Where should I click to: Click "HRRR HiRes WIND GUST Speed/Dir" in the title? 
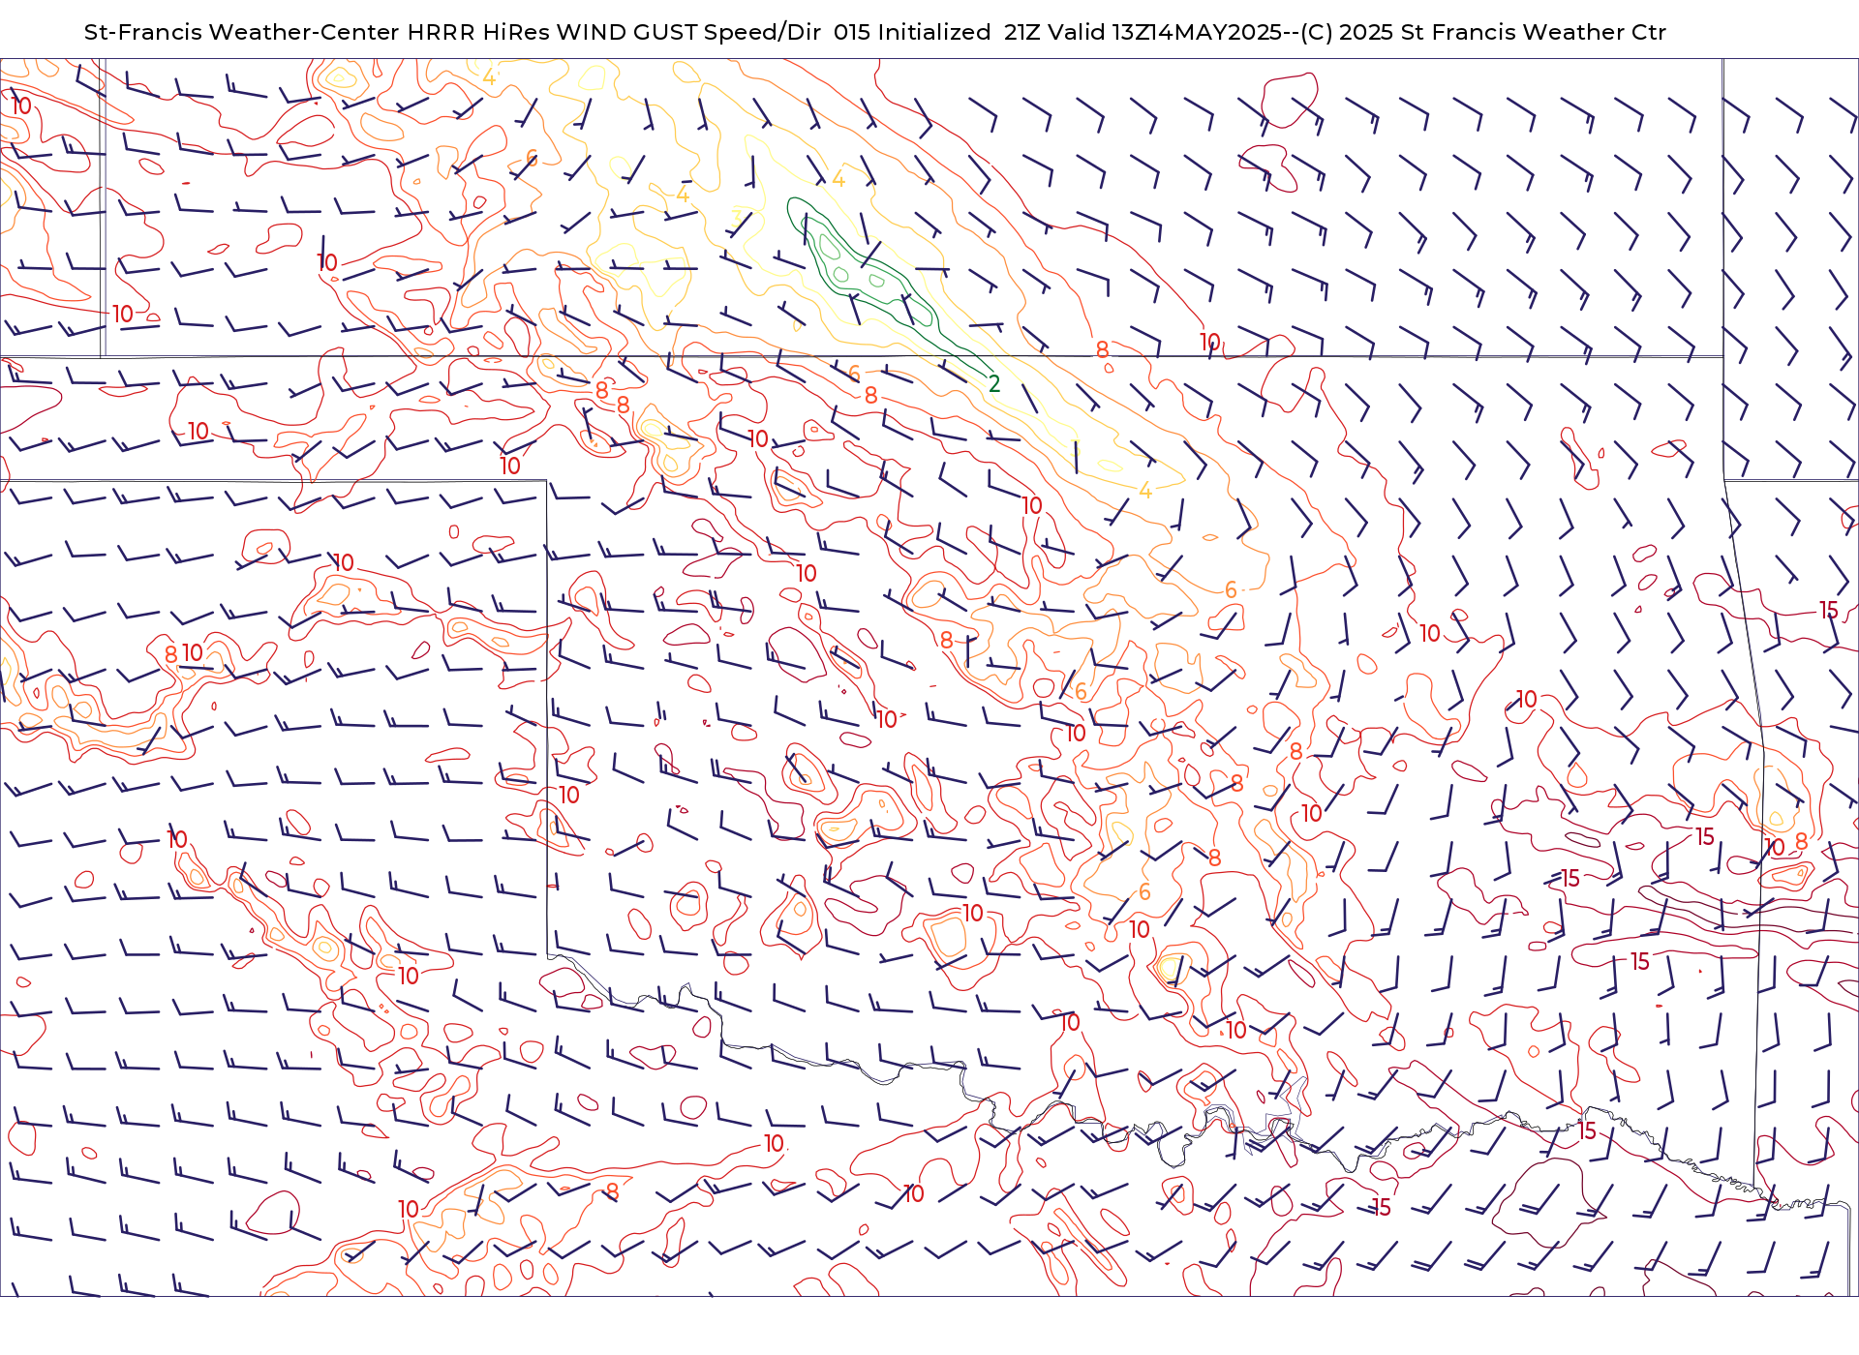614,32
